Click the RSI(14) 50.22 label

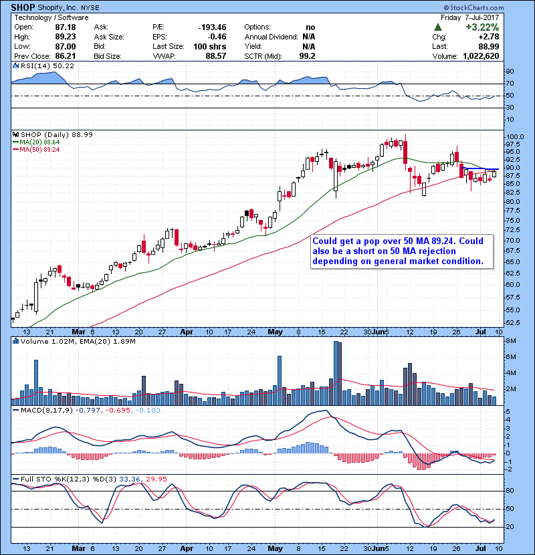[47, 66]
